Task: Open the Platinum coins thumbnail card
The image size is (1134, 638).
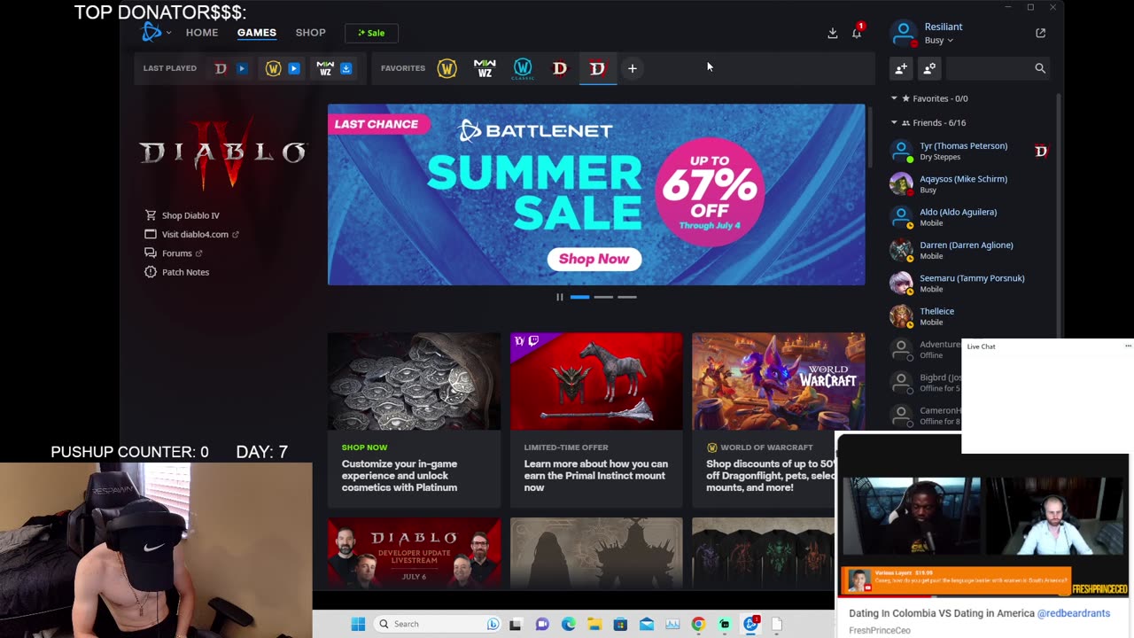Action: [x=414, y=381]
